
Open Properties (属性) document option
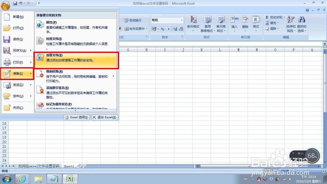point(76,27)
